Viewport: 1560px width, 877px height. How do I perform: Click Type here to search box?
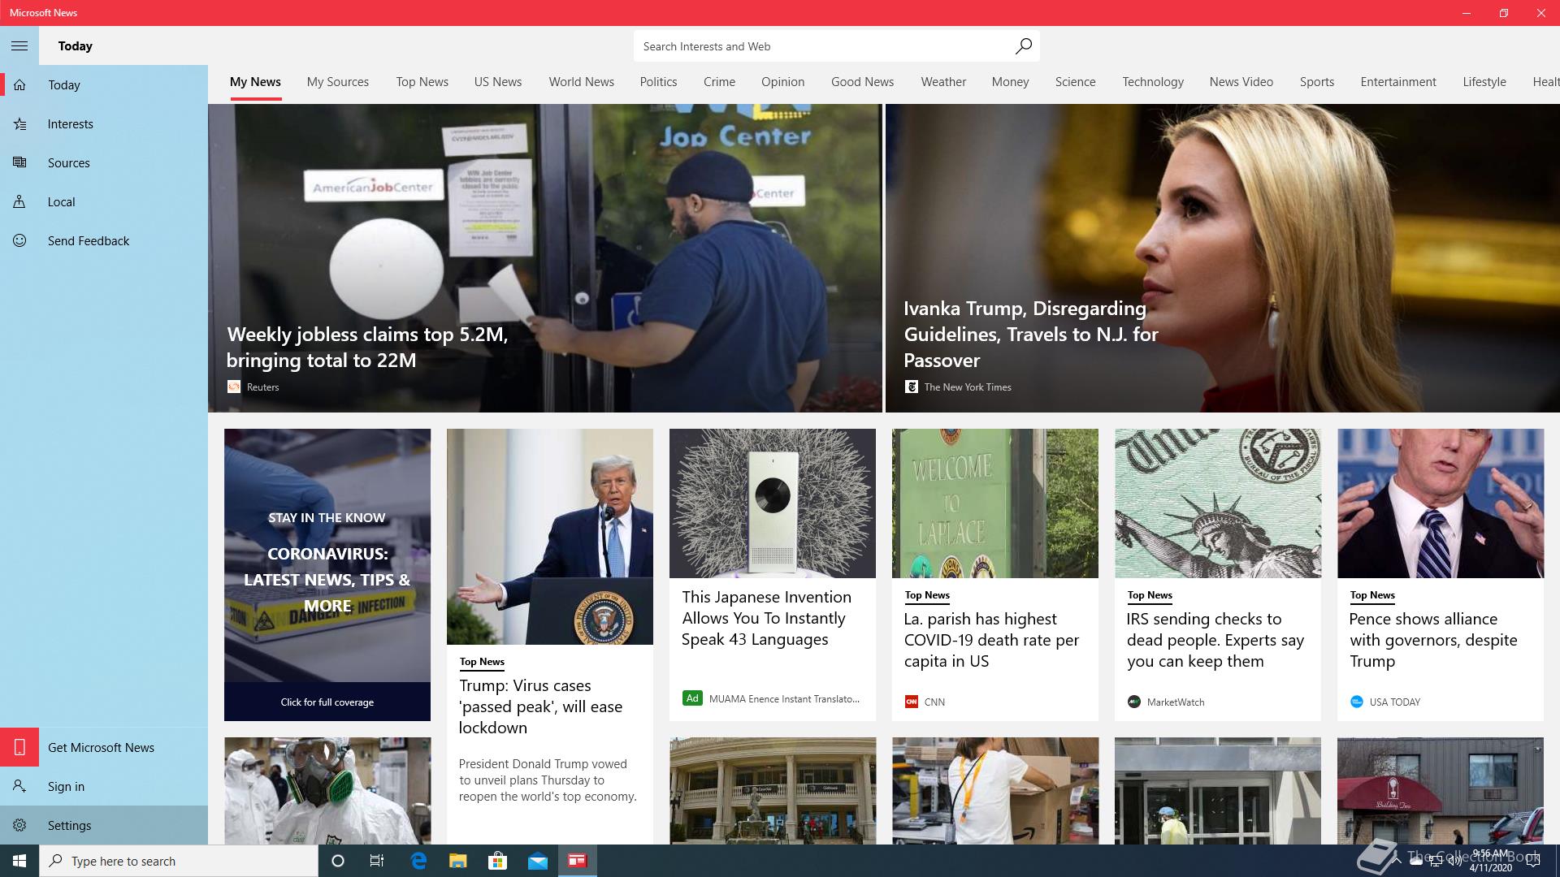point(179,861)
